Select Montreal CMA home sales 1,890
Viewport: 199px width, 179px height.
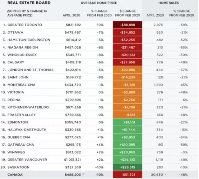point(158,85)
